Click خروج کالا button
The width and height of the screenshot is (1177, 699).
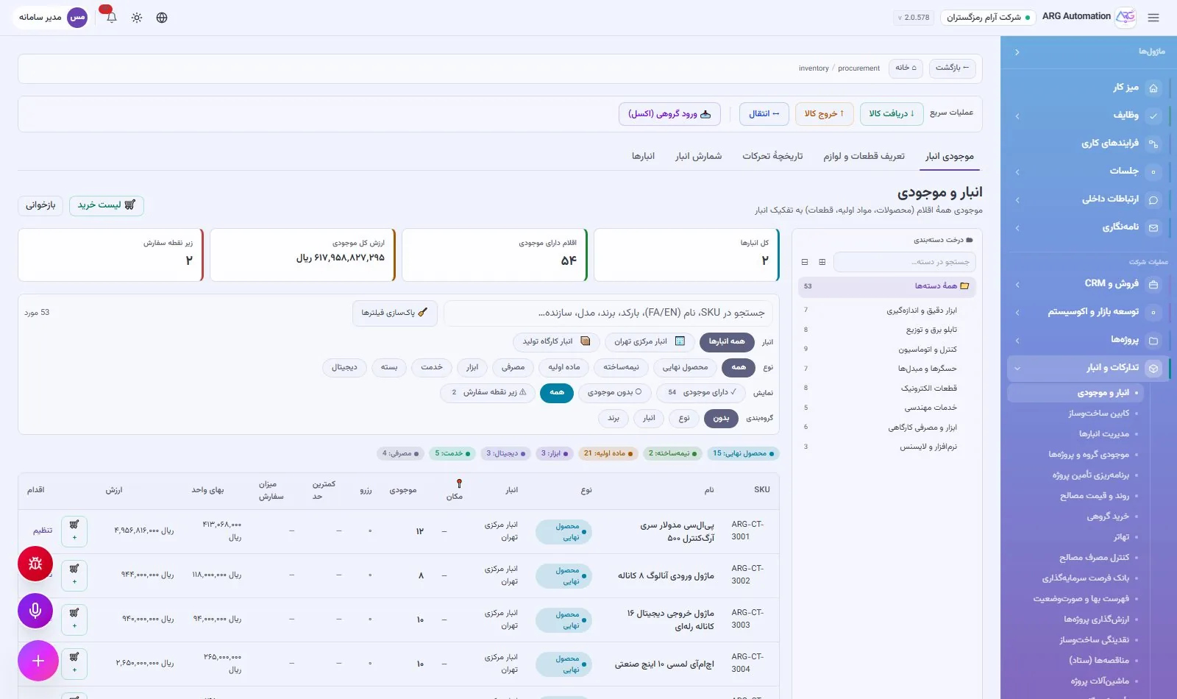[824, 114]
